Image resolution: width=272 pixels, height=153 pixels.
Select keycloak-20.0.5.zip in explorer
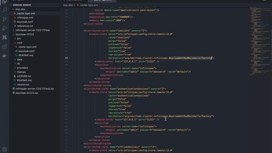pos(27,93)
